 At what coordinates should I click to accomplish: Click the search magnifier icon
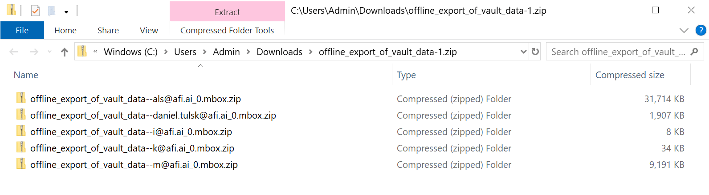(x=694, y=52)
